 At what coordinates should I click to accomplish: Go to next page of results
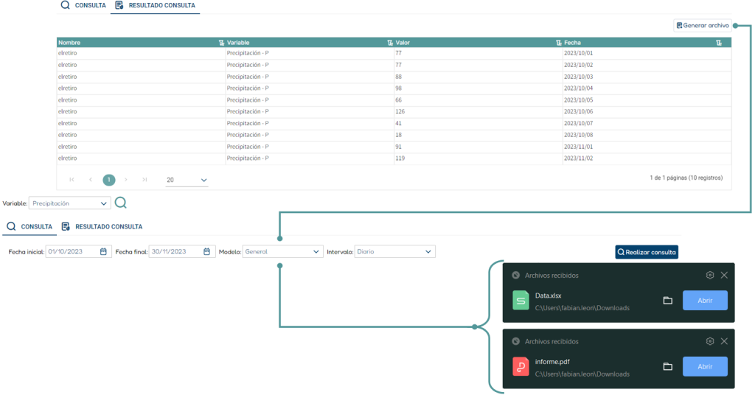(x=126, y=180)
